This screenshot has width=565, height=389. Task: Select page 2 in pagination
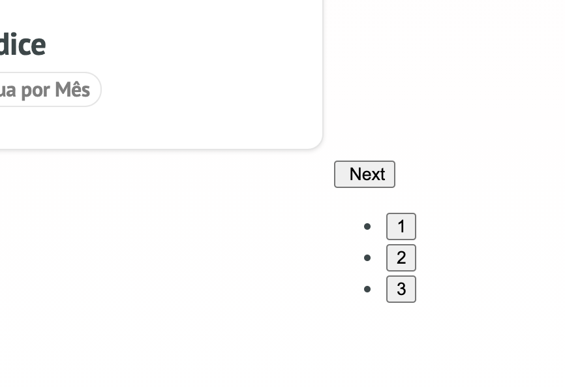tap(401, 258)
